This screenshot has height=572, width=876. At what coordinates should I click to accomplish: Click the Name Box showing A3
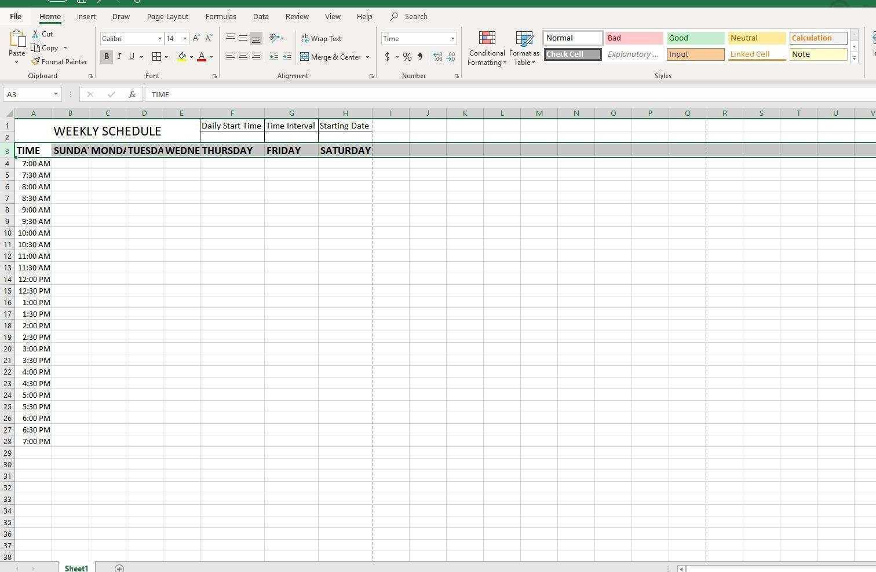(x=28, y=94)
